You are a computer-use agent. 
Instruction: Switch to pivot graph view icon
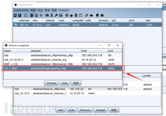tap(32, 15)
